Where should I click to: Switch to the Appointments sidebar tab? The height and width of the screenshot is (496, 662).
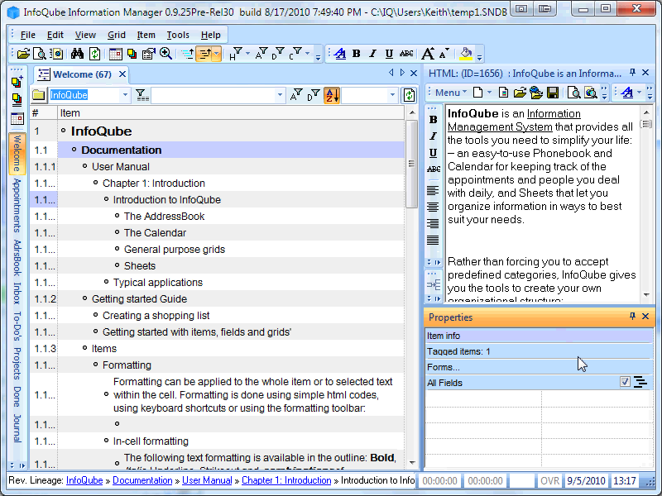[17, 206]
